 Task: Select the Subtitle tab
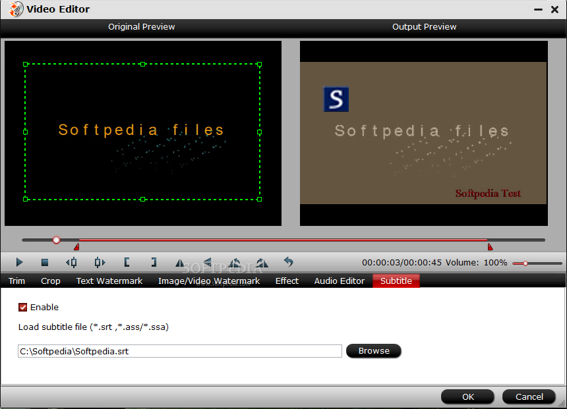click(396, 281)
